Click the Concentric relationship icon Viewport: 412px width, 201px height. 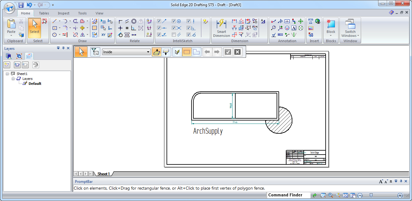coord(134,21)
